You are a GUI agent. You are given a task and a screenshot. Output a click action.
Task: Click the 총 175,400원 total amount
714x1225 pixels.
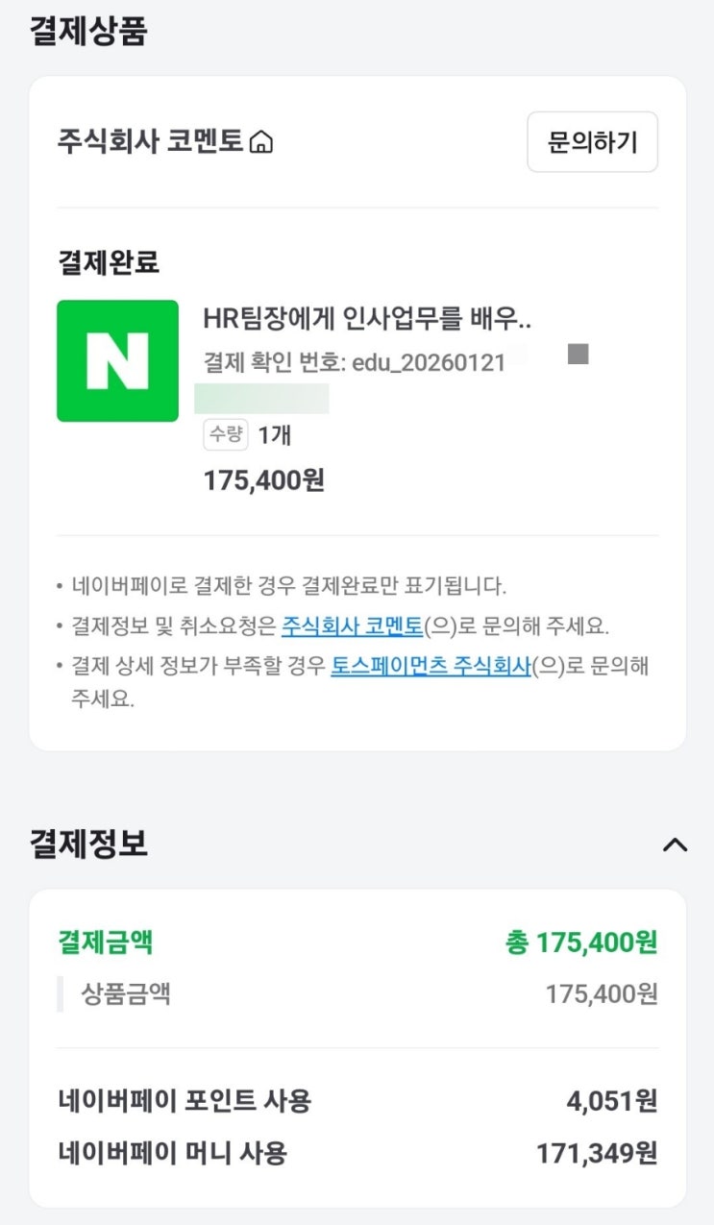[x=581, y=943]
